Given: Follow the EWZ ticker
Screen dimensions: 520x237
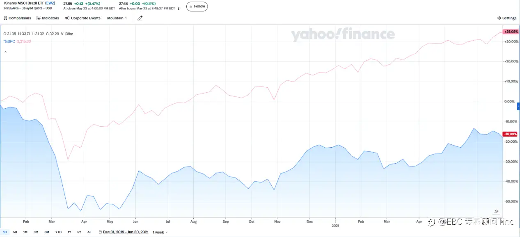Looking at the screenshot, I should coord(197,6).
